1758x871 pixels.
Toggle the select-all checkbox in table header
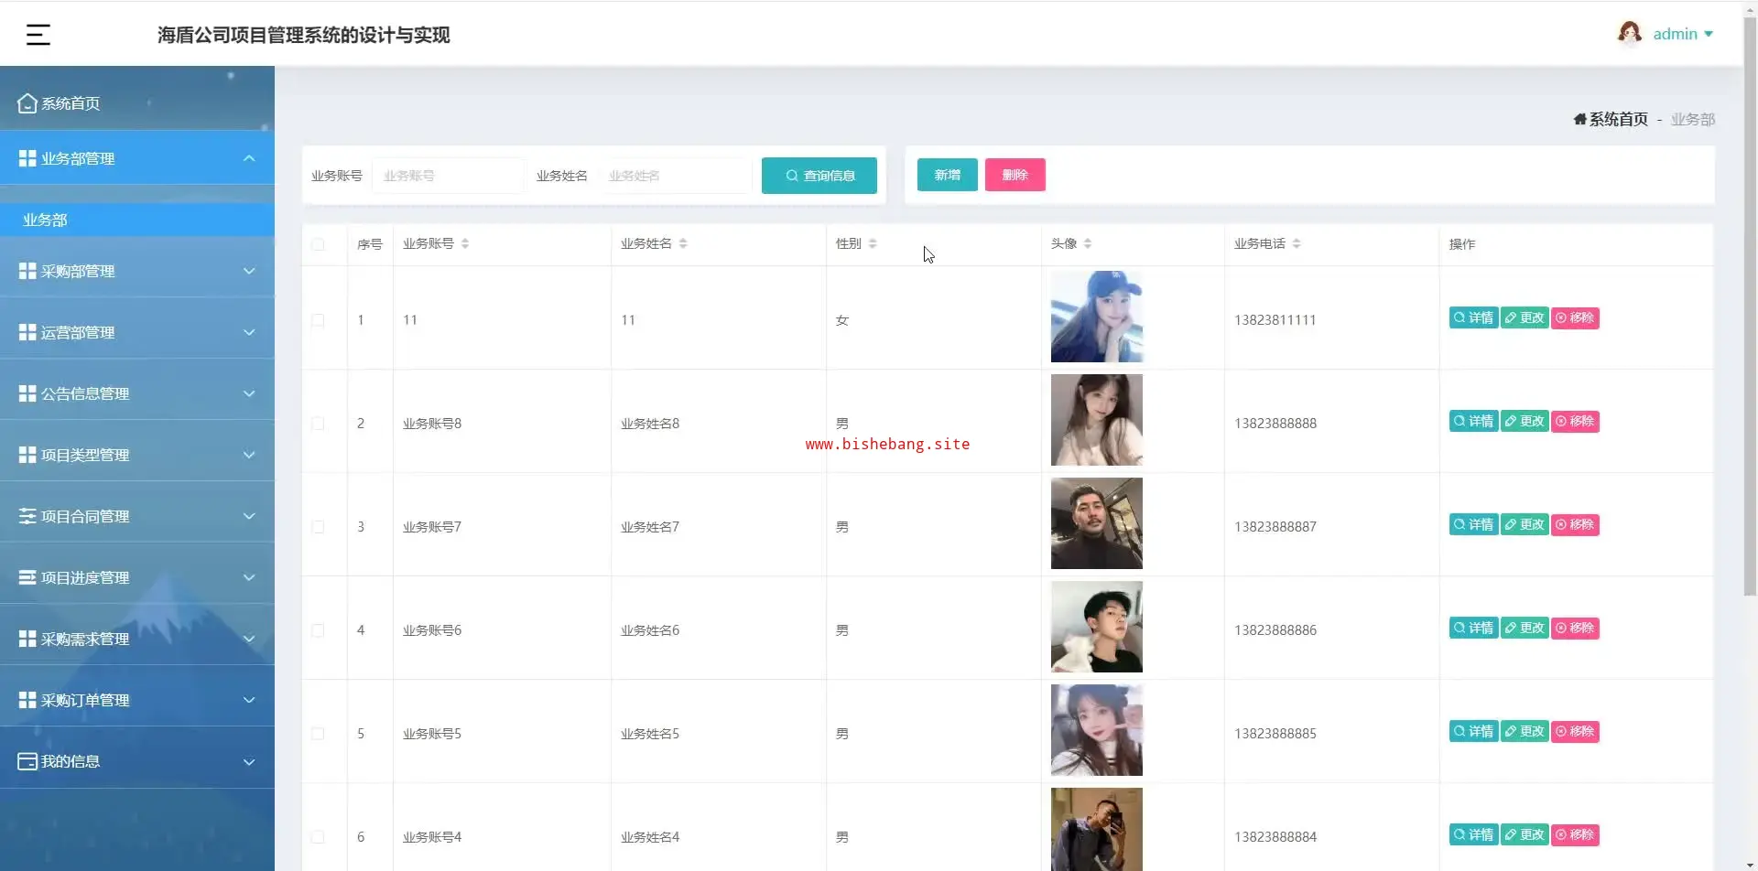[318, 244]
